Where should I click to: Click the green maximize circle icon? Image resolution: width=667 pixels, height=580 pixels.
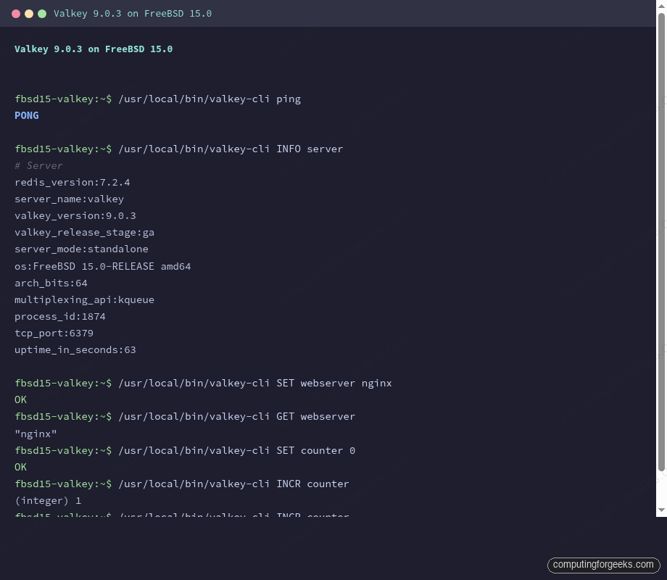tap(42, 13)
